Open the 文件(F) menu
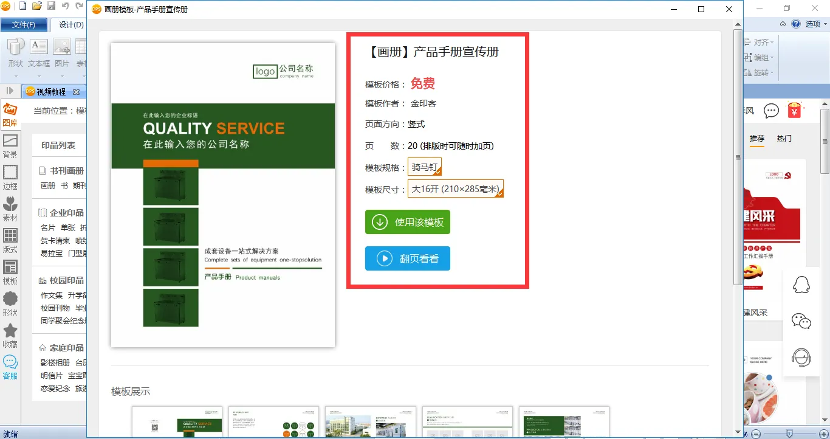 [x=24, y=25]
